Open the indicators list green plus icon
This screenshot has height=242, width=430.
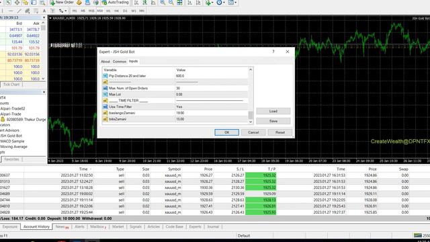coord(209,3)
